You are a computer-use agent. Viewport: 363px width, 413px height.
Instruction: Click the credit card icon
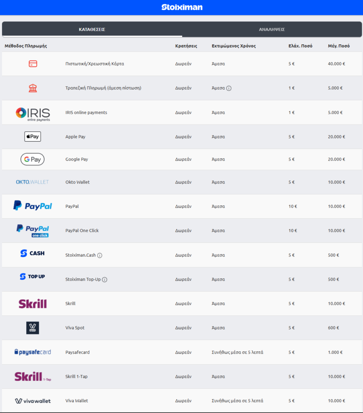pos(33,64)
